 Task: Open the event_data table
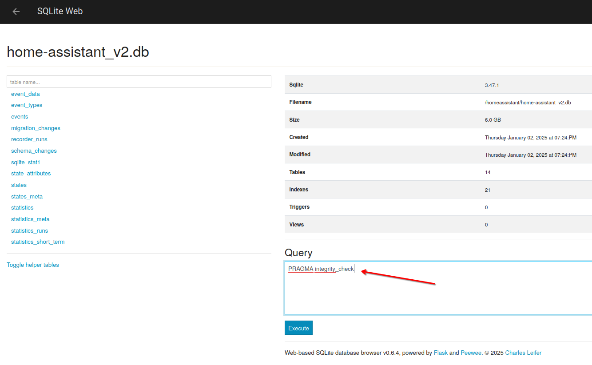pyautogui.click(x=25, y=94)
